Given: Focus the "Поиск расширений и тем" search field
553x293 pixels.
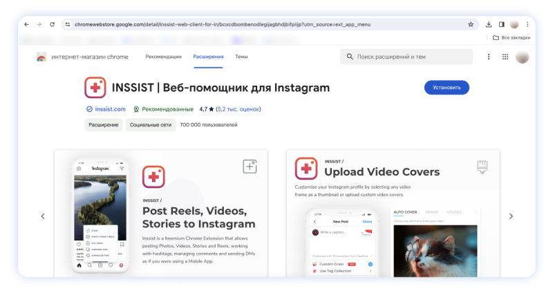Looking at the screenshot, I should [406, 57].
